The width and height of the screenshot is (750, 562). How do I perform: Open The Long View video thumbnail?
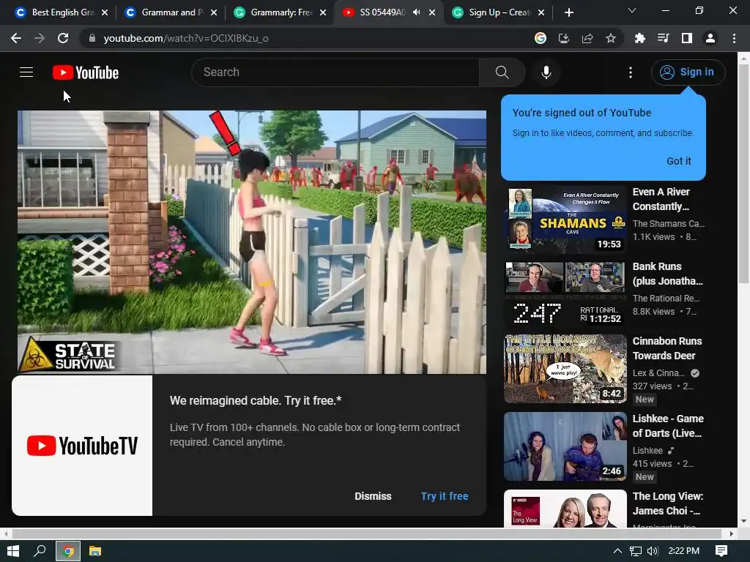pyautogui.click(x=565, y=509)
